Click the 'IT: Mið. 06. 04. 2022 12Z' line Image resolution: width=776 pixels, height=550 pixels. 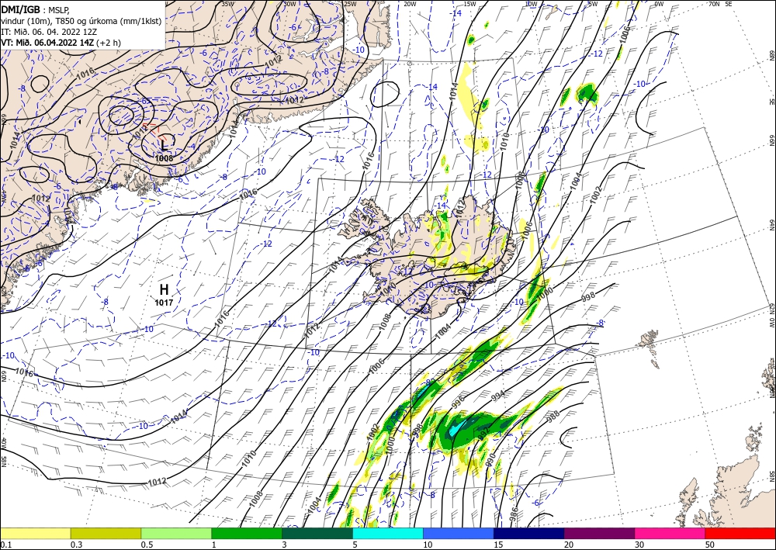tap(48, 32)
